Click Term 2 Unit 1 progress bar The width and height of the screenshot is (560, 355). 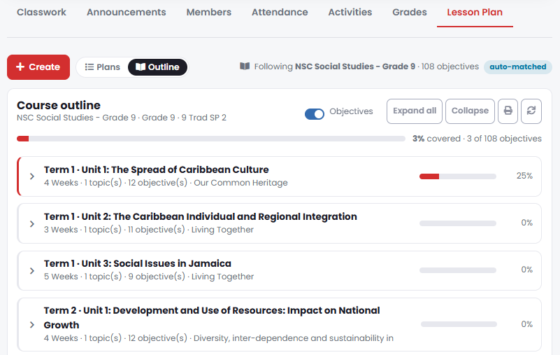click(x=459, y=324)
